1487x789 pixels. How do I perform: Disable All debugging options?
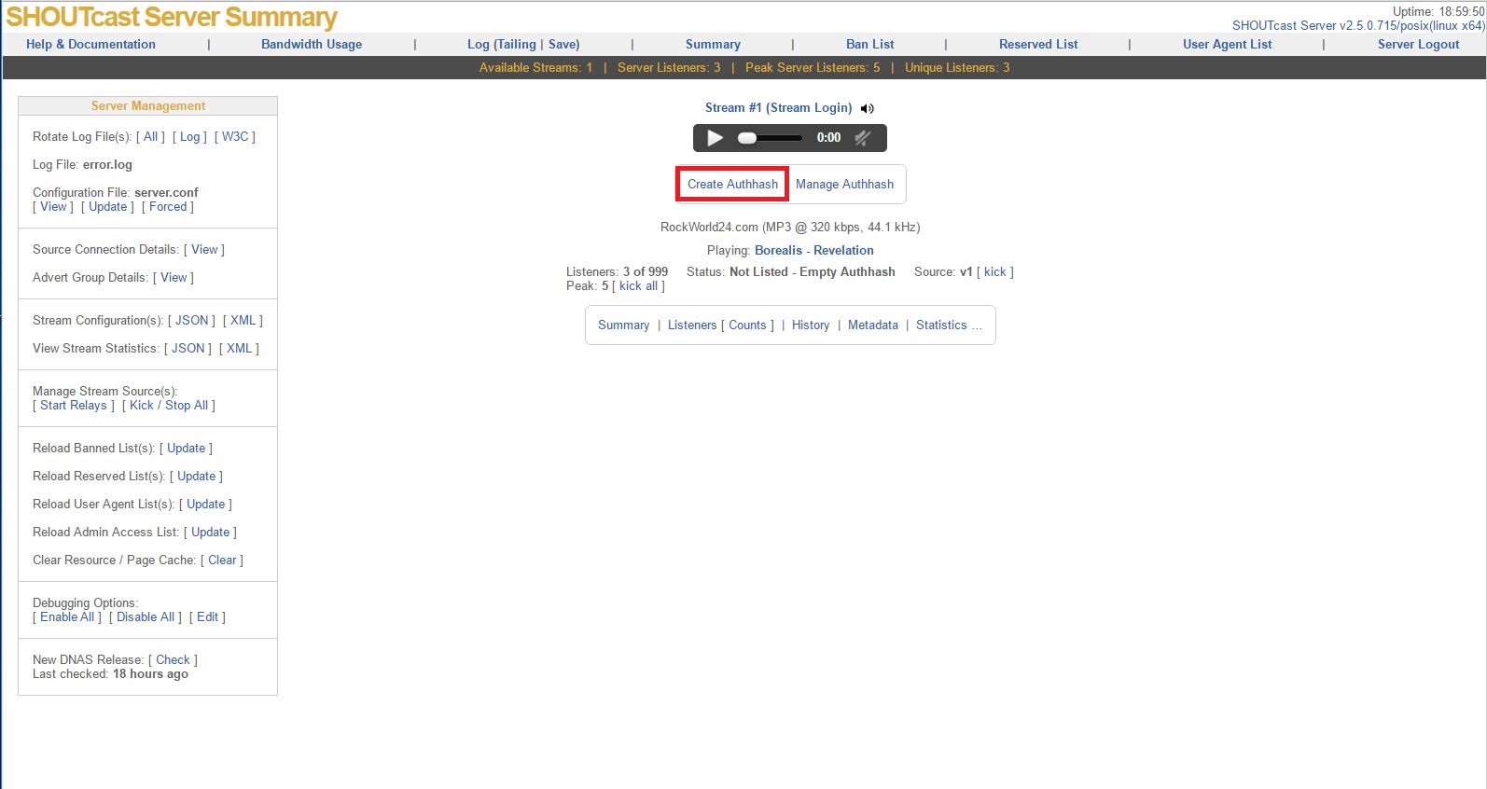point(146,616)
